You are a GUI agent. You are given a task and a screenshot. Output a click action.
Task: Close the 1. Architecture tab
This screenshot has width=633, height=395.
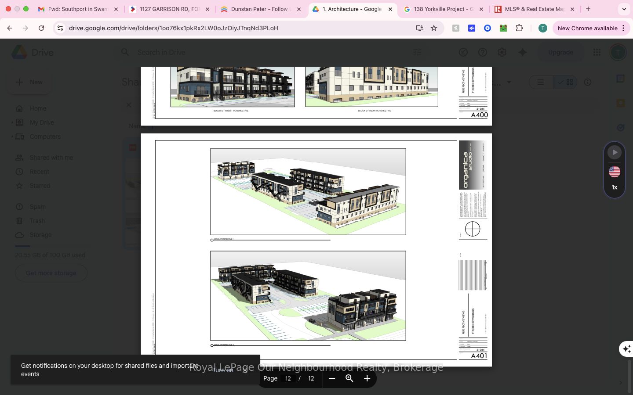tap(390, 9)
